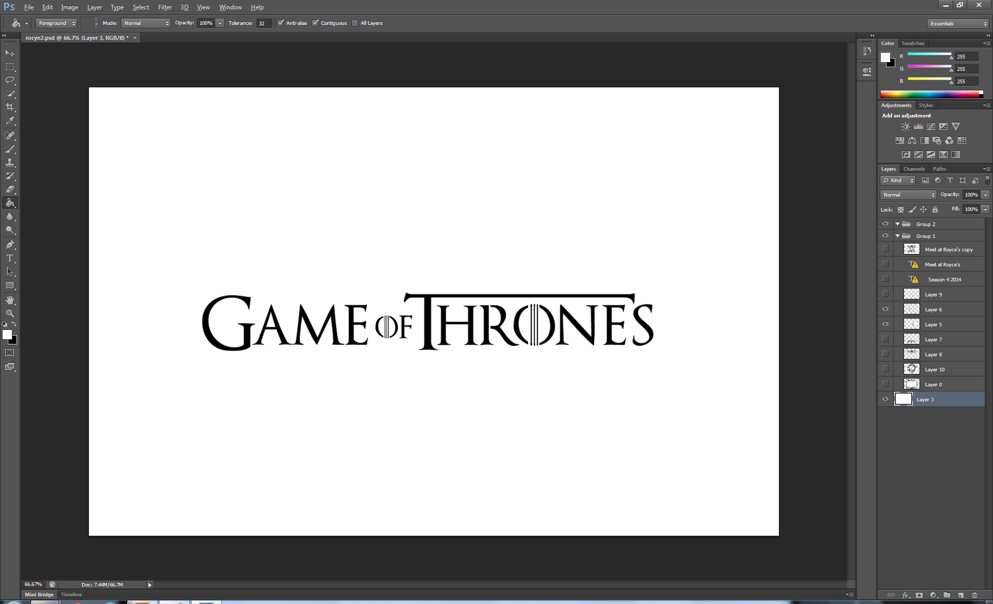Open the layer Kind filter dropdown
Image resolution: width=993 pixels, height=604 pixels.
tap(898, 180)
